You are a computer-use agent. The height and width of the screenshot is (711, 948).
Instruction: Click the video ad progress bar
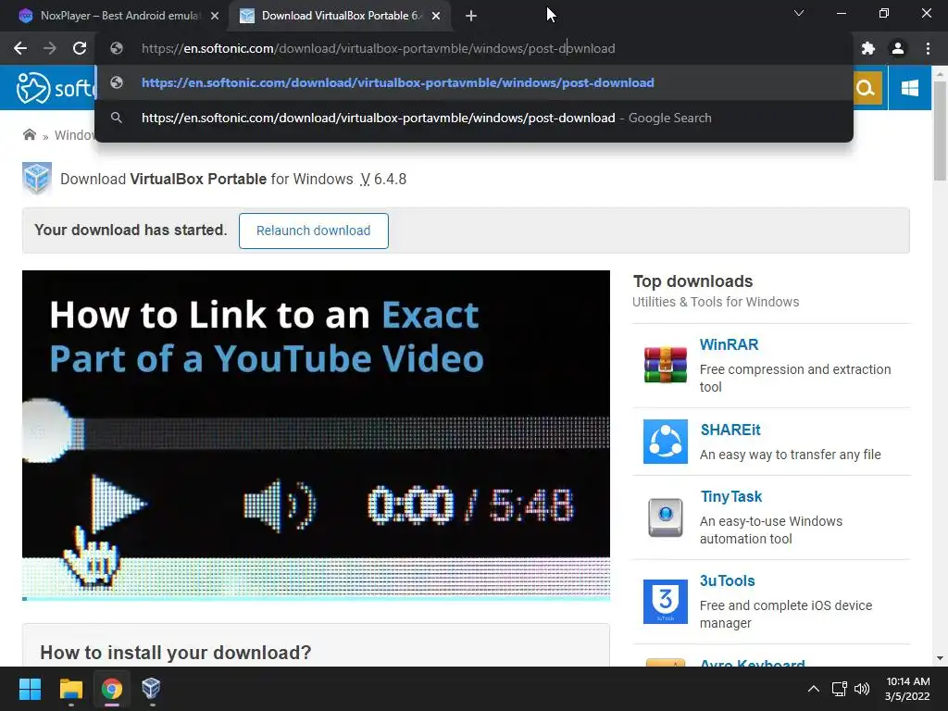point(316,599)
